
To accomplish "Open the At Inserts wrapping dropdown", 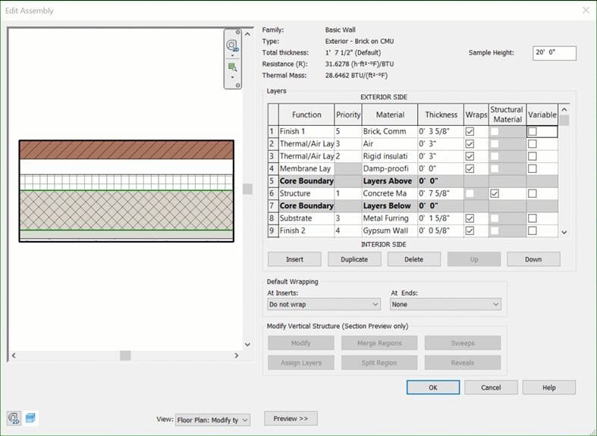I will coord(324,304).
